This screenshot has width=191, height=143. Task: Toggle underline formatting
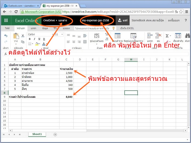39,39
